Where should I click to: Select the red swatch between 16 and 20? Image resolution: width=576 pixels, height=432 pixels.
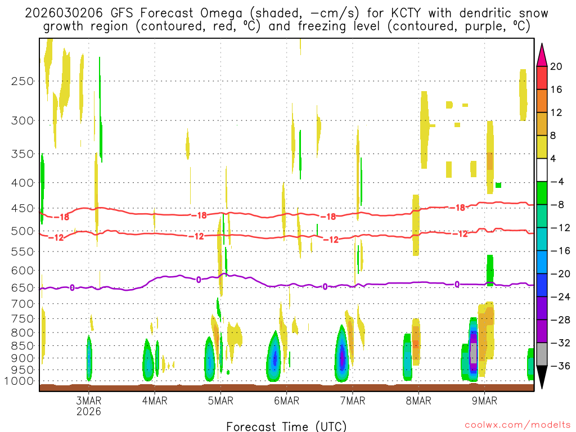pyautogui.click(x=542, y=78)
